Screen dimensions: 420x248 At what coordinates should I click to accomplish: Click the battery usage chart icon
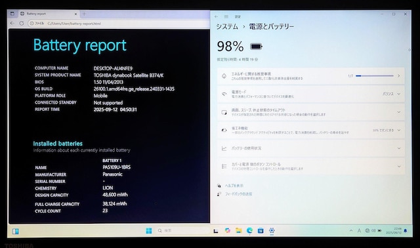coord(224,148)
